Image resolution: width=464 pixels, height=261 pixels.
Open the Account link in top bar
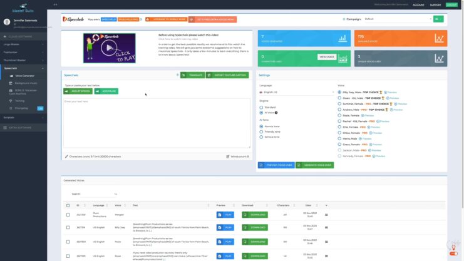click(418, 5)
